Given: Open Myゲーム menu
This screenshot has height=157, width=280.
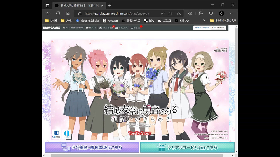Looking at the screenshot, I should [91, 28].
